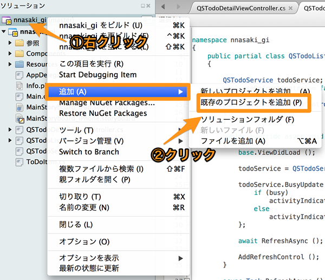Click the Resources folder icon

point(19,64)
